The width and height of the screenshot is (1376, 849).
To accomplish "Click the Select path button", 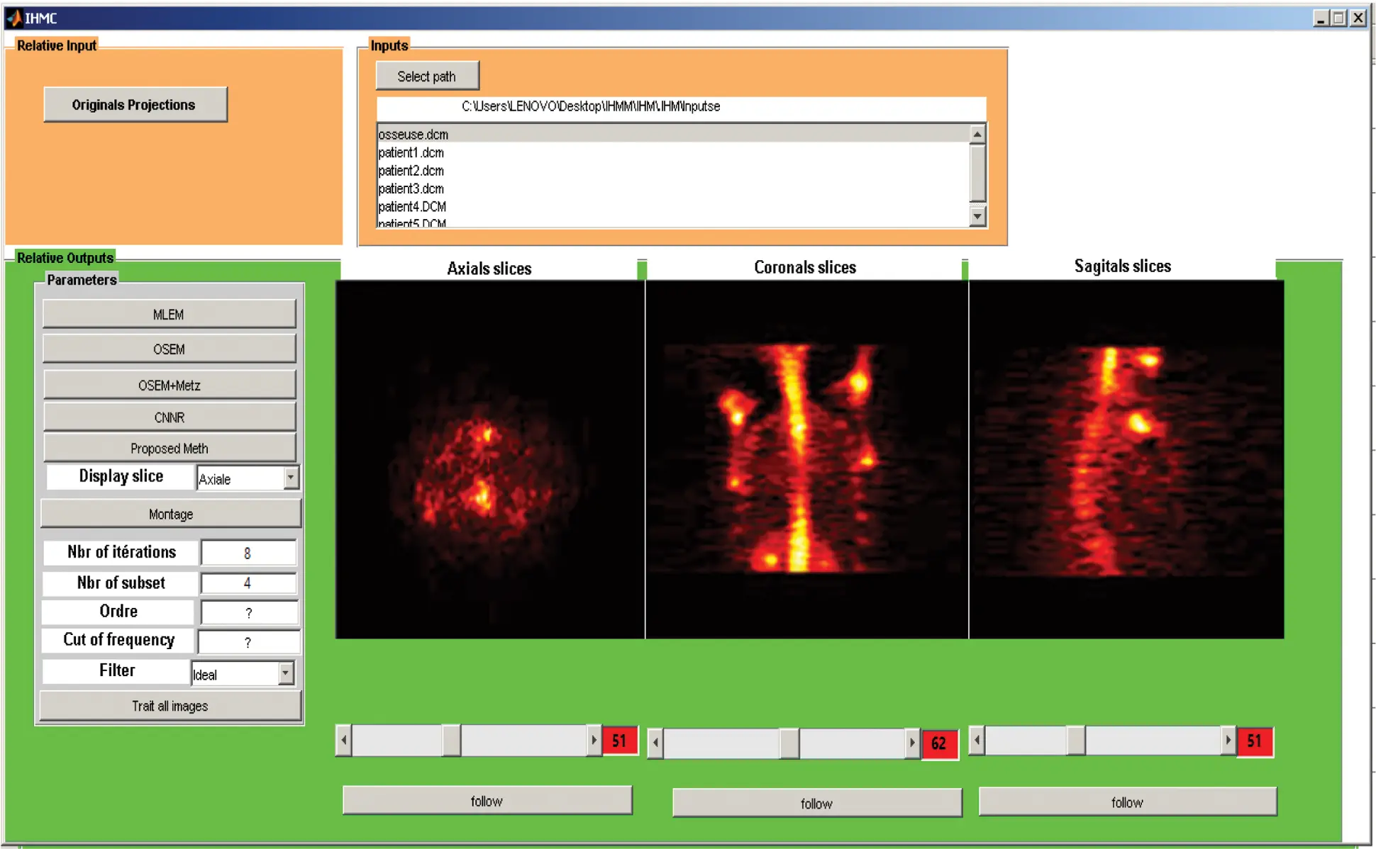I will (427, 76).
